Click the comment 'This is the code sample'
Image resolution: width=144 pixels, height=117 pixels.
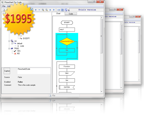click(x=27, y=85)
